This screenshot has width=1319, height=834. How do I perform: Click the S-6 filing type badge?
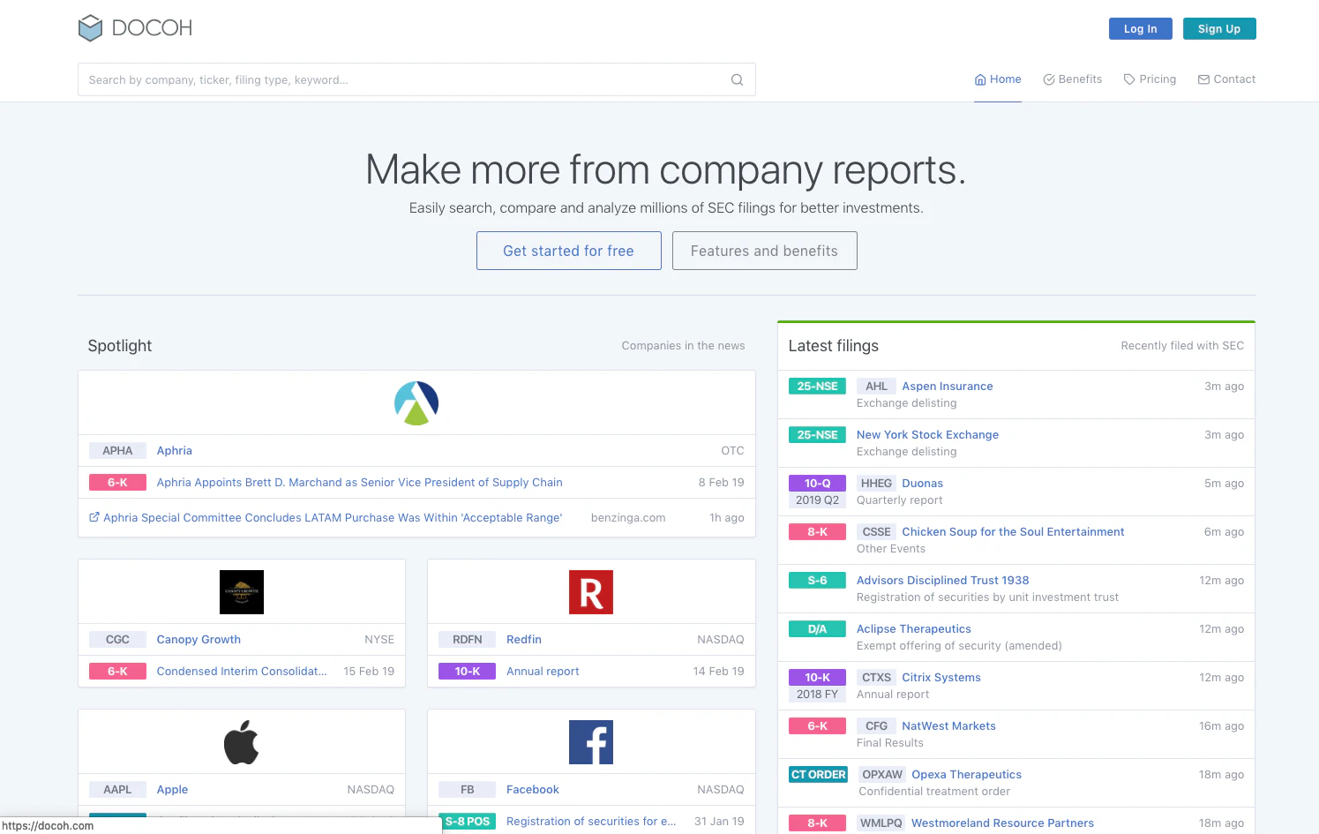pyautogui.click(x=818, y=581)
